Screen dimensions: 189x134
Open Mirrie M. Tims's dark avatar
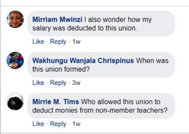[15, 101]
